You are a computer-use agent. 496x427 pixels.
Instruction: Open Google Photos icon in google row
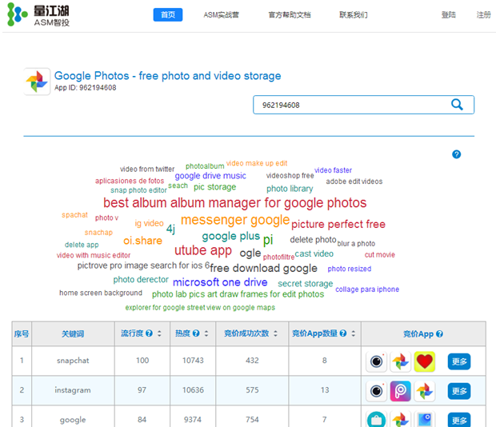pos(400,420)
